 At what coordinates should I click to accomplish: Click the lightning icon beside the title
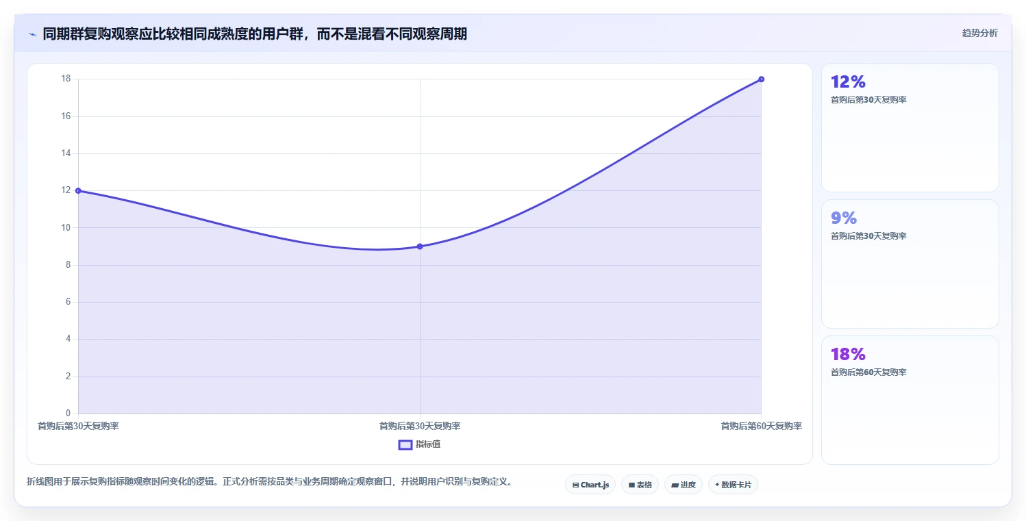pos(32,34)
